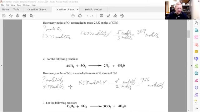The width and height of the screenshot is (200, 112).
Task: Click the product text '2N2 + 6H20'
Action: click(x=114, y=66)
